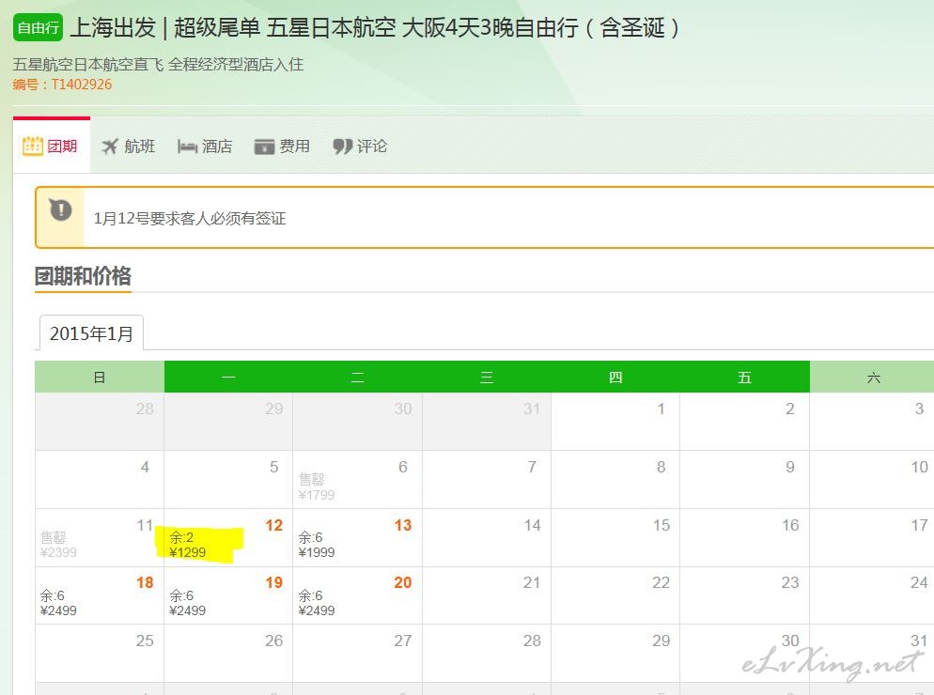Click the 一 weekday column header
Viewport: 934px width, 695px height.
pos(228,377)
